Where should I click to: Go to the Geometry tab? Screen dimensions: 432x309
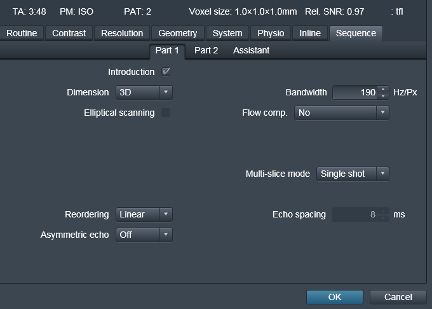click(x=178, y=33)
